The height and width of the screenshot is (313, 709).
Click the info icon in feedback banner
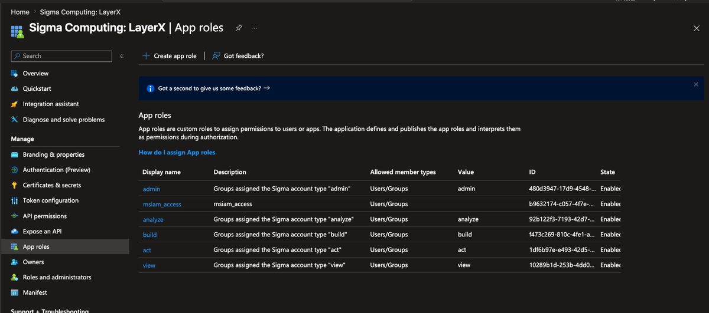tap(151, 88)
